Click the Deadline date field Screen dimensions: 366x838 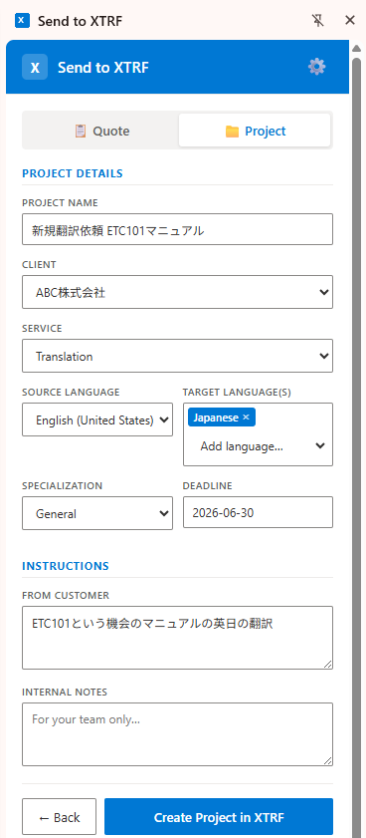(258, 512)
